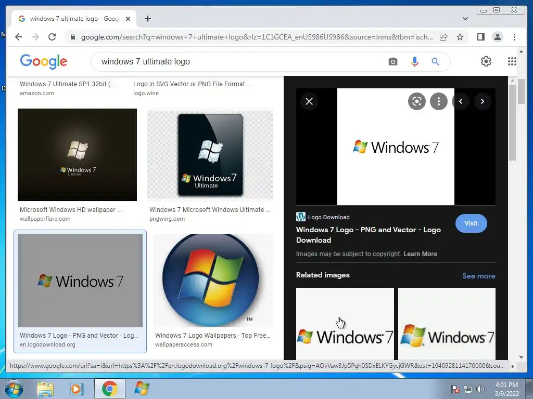Screen dimensions: 533x399
Task: Launch Windows Media Player from taskbar
Action: [x=77, y=389]
